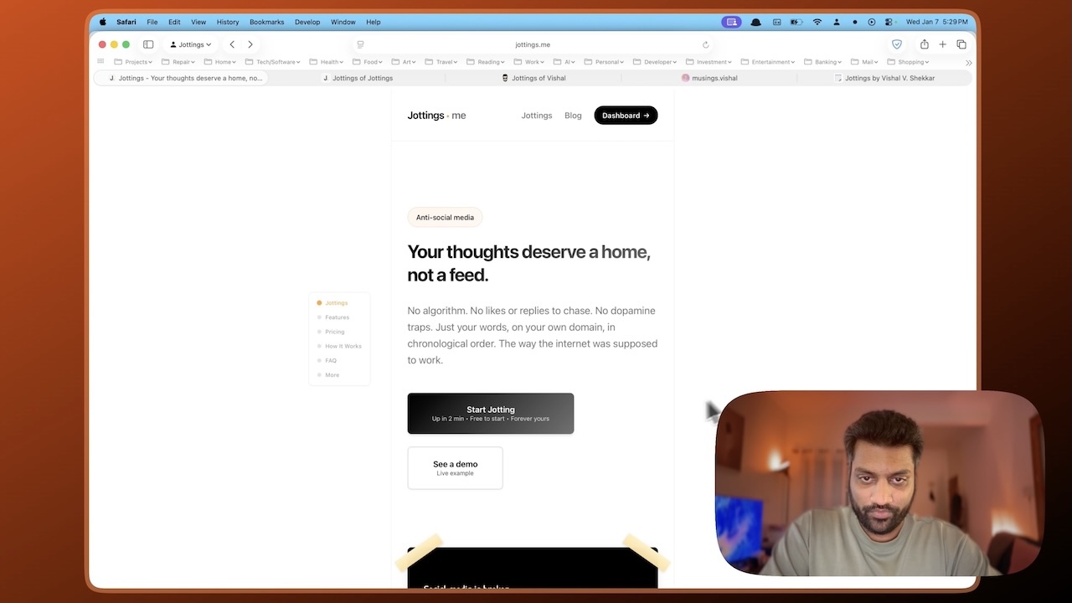
Task: Open a new tab with the plus icon
Action: (943, 44)
